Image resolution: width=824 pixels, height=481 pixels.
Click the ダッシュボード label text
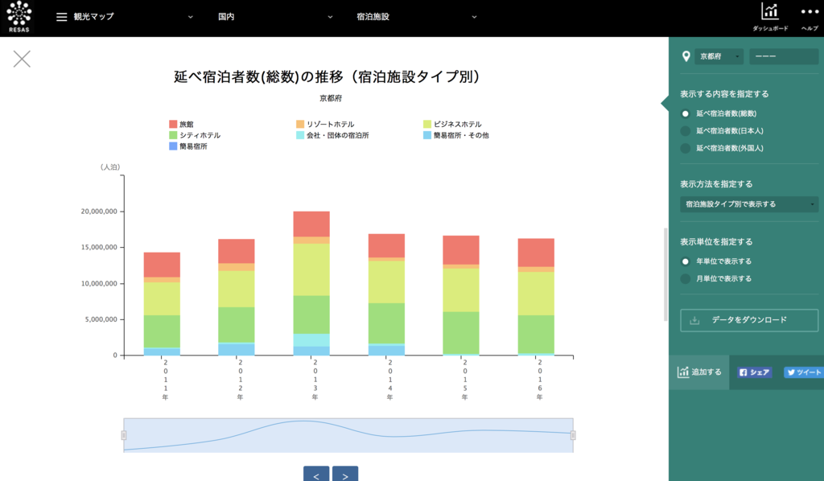pos(770,29)
